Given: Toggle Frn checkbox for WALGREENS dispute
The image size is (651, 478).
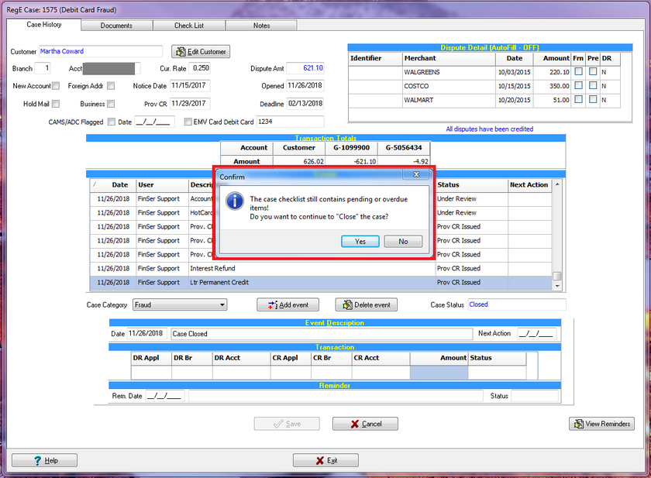Looking at the screenshot, I should (x=578, y=72).
